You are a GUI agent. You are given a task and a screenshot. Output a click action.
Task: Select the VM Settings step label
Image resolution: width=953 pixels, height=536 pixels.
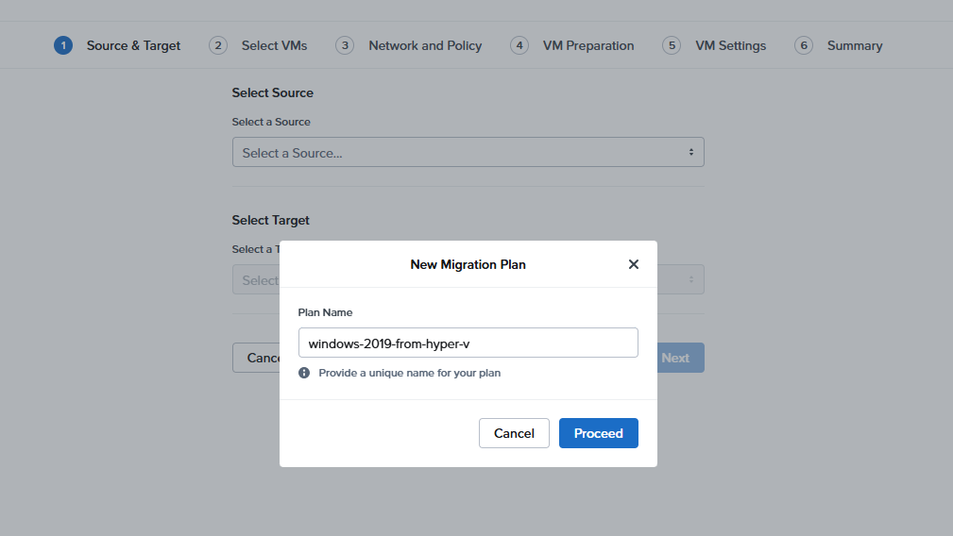coord(730,45)
